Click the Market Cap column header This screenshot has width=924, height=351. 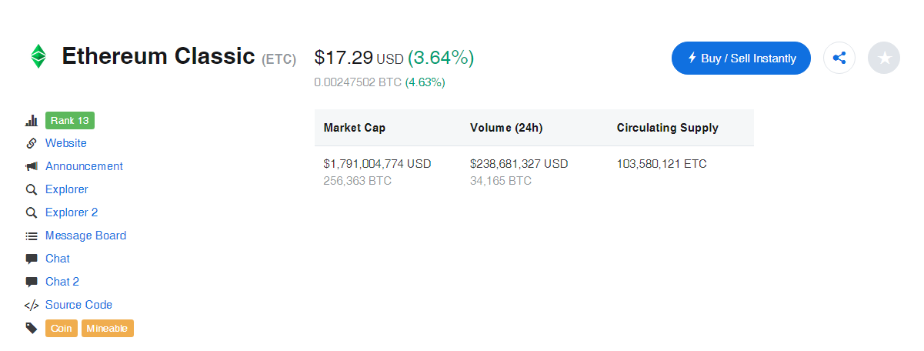pyautogui.click(x=355, y=128)
